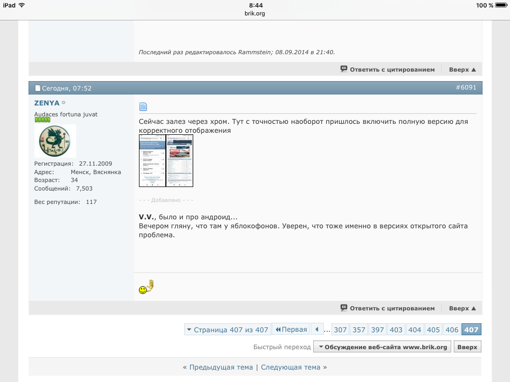Screen dimensions: 510x382
Task: Click the post document icon above the message
Action: coord(143,106)
